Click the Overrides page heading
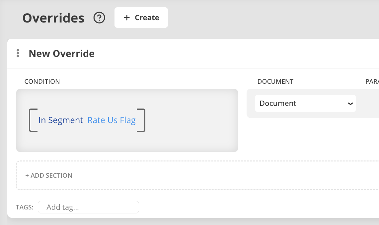This screenshot has height=225, width=379. pos(53,18)
